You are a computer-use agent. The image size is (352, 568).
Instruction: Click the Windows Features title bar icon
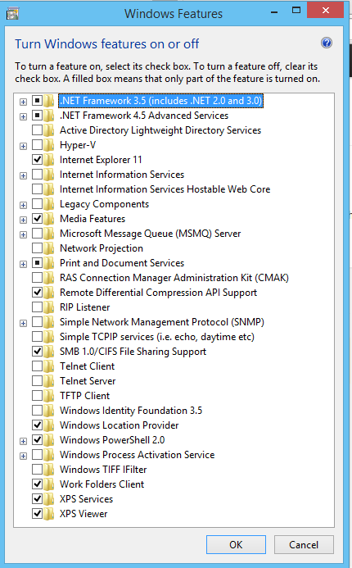click(x=12, y=14)
